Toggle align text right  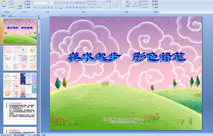pyautogui.click(x=74, y=8)
